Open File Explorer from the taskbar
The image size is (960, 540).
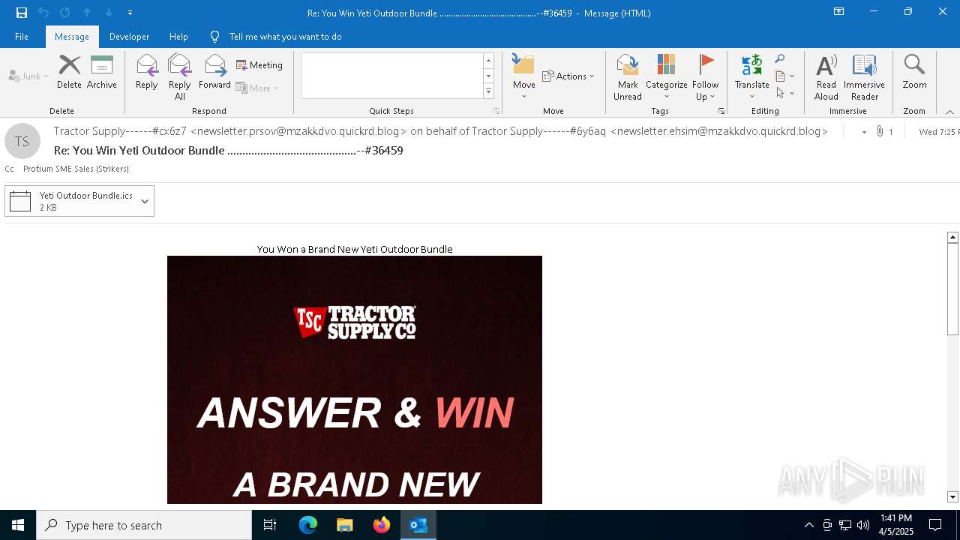(345, 525)
